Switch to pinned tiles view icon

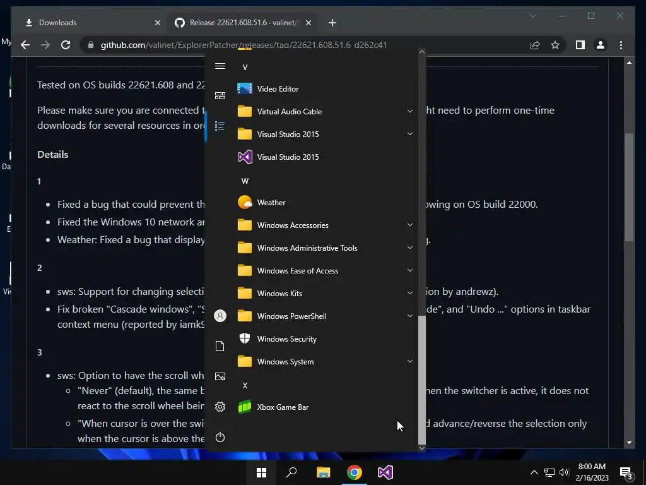tap(220, 96)
